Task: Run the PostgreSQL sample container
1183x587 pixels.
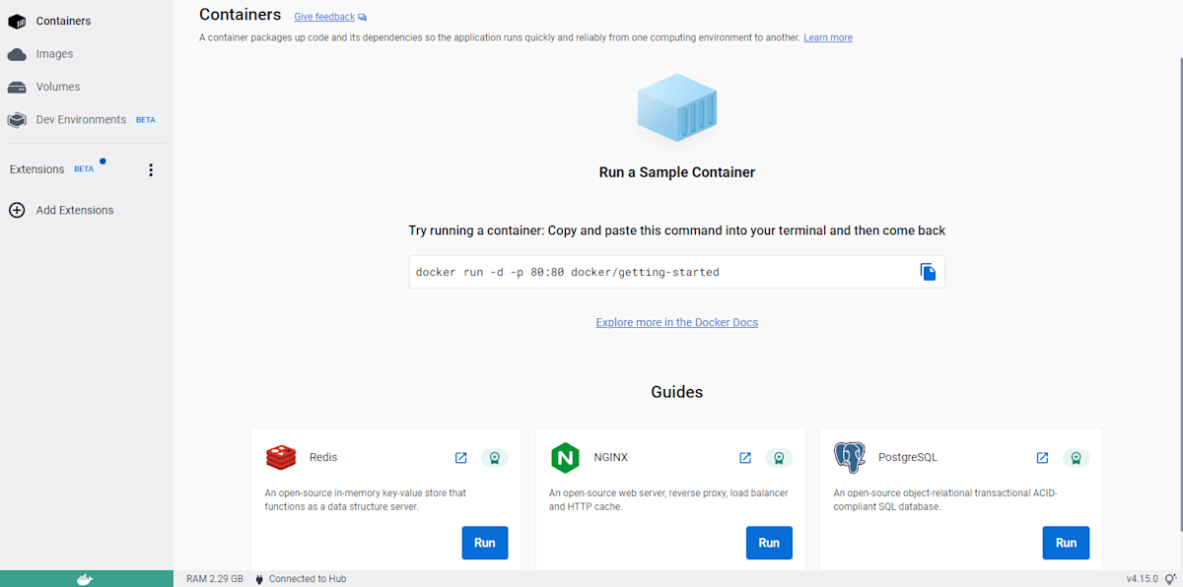Action: tap(1067, 543)
